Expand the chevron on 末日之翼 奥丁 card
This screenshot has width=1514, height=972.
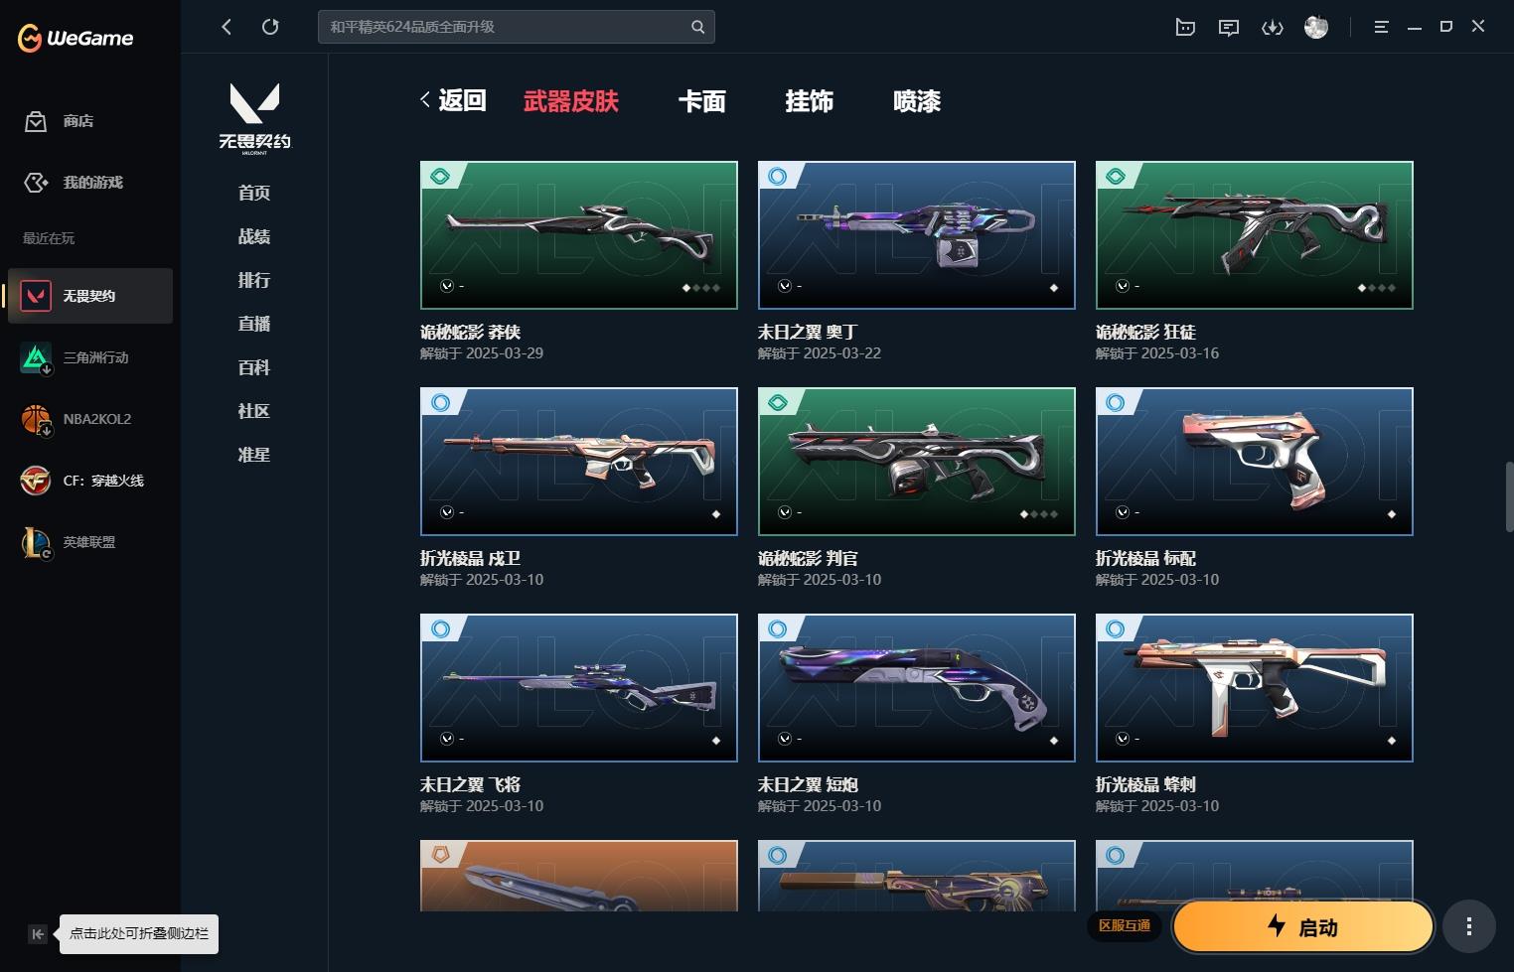pyautogui.click(x=785, y=286)
